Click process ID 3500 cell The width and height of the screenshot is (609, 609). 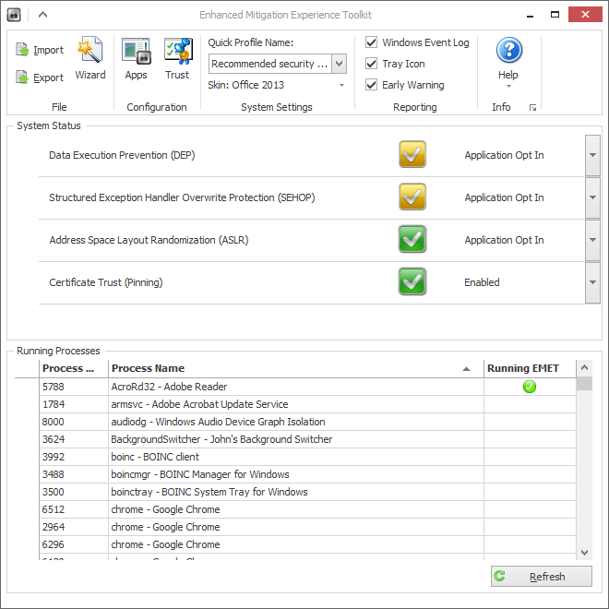74,492
